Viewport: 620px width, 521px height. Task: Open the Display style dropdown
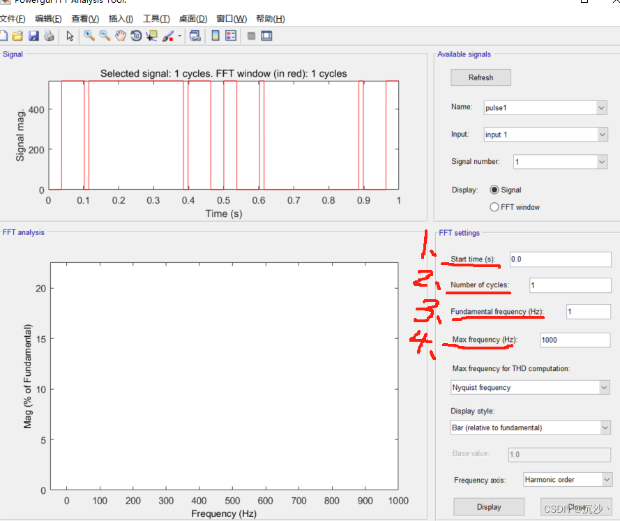click(x=530, y=428)
